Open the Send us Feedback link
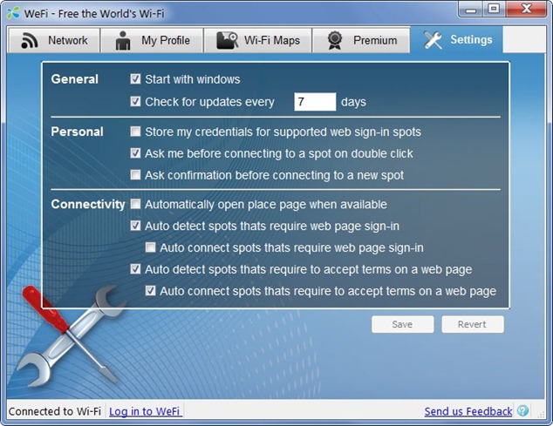The height and width of the screenshot is (426, 553). 468,411
